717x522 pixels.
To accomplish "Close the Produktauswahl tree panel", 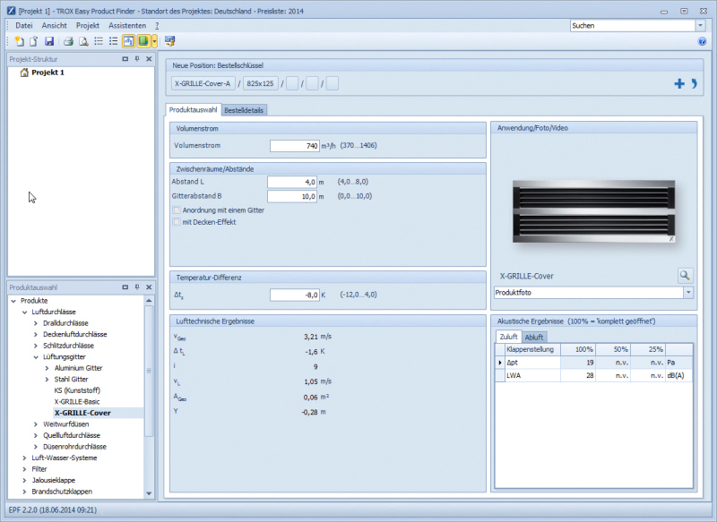I will tap(149, 287).
